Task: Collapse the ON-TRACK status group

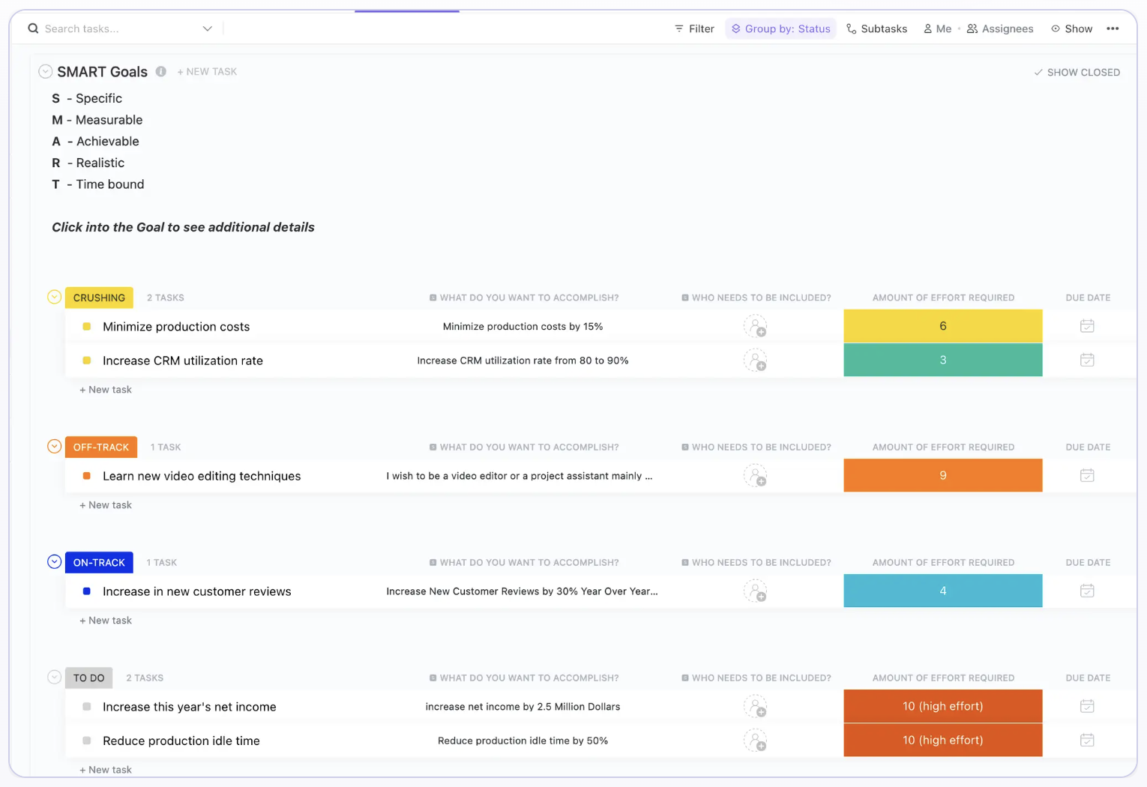Action: click(54, 561)
